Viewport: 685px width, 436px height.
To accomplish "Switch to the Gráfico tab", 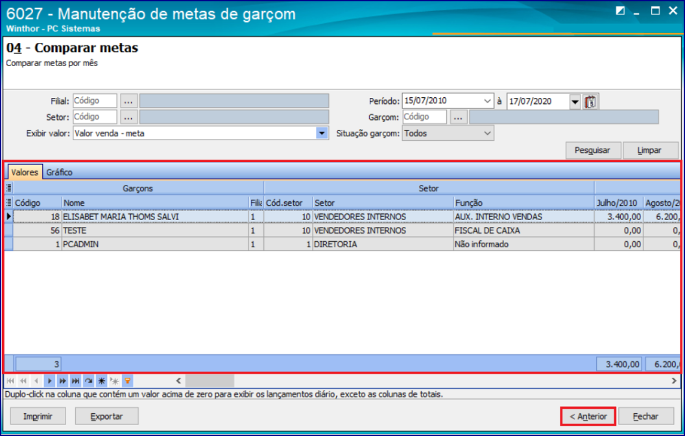I will (x=60, y=172).
